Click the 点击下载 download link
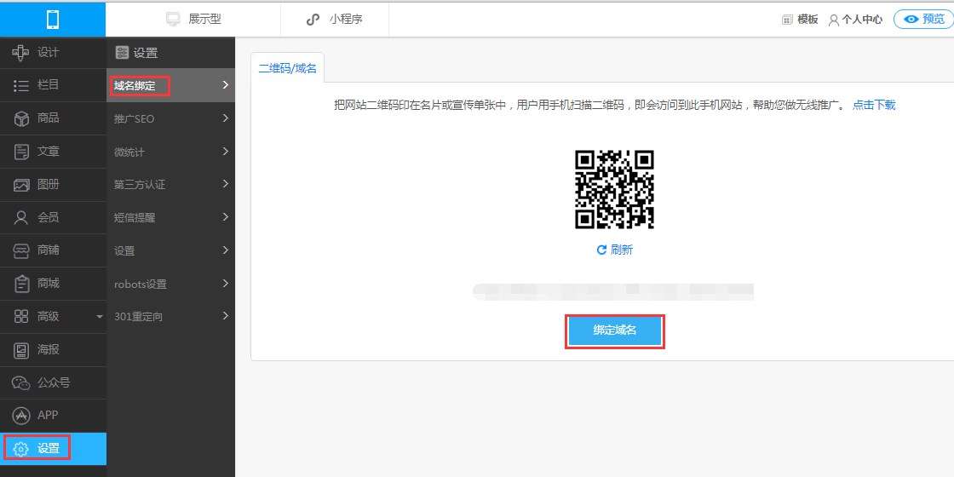Screen dimensions: 954x477 [874, 105]
